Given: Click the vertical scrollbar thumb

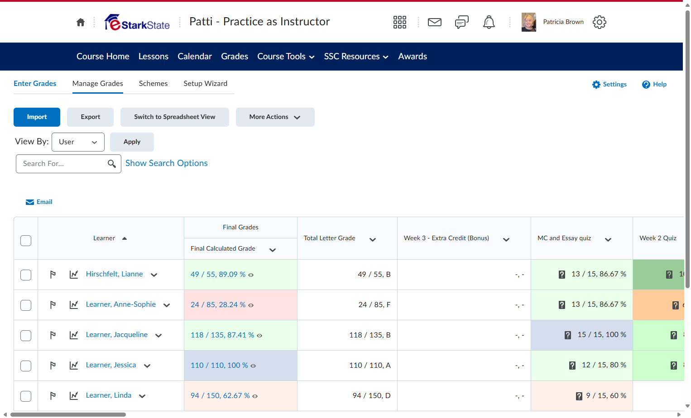Looking at the screenshot, I should click(x=687, y=149).
